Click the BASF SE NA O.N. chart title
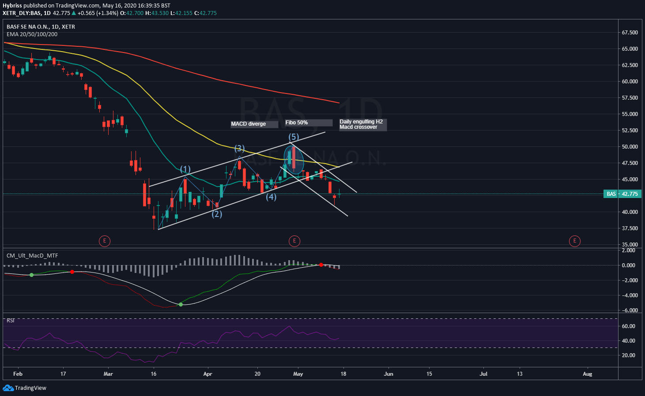 [41, 27]
